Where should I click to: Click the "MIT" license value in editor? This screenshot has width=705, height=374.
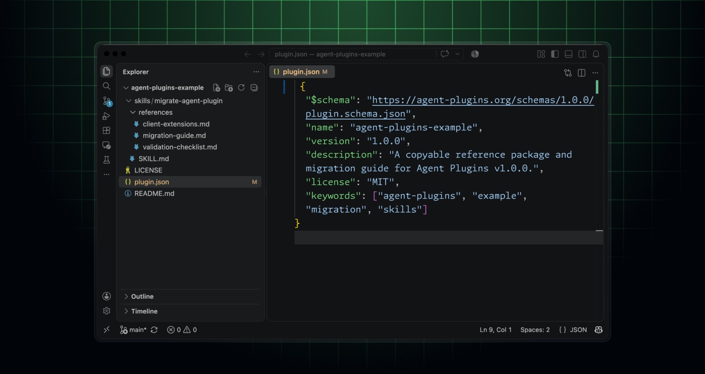pos(380,182)
